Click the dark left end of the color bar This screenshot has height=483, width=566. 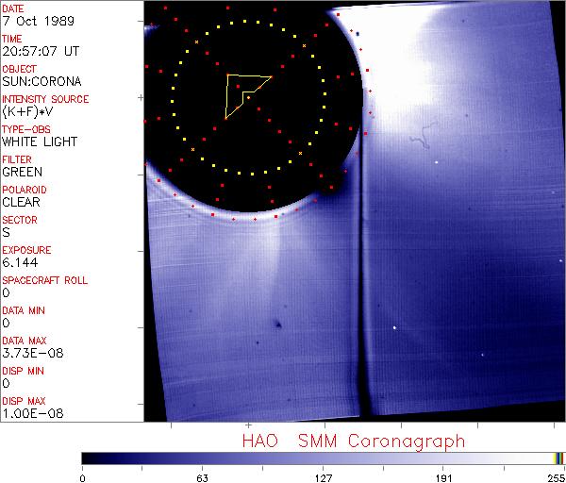[90, 458]
